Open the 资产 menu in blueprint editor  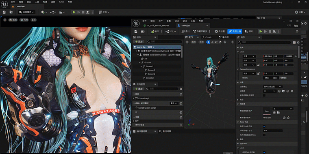(161, 21)
